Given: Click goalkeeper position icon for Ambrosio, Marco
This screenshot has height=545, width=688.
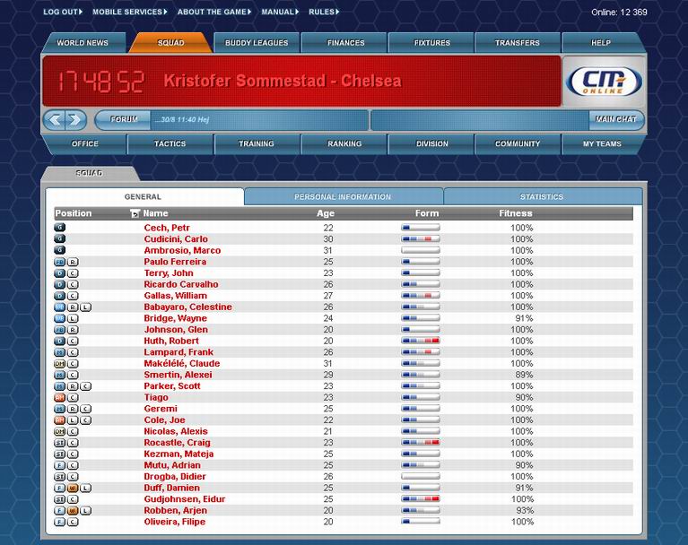Looking at the screenshot, I should 60,250.
